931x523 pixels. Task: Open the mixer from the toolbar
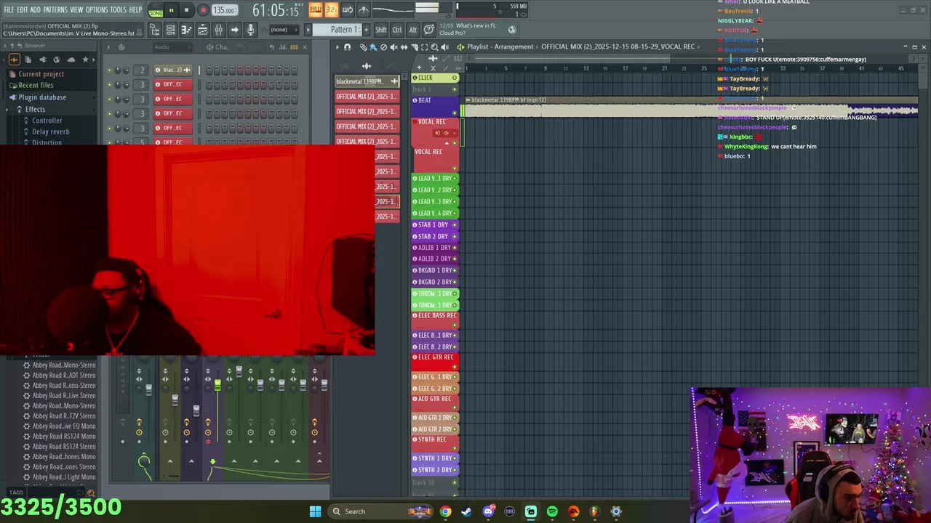218,30
